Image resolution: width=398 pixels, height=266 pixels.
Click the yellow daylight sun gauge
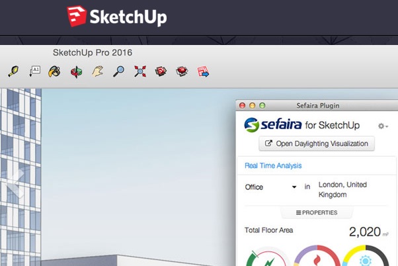point(366,255)
